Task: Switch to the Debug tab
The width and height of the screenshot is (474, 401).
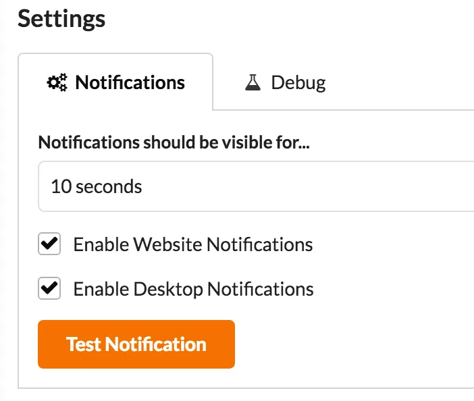Action: pos(285,82)
